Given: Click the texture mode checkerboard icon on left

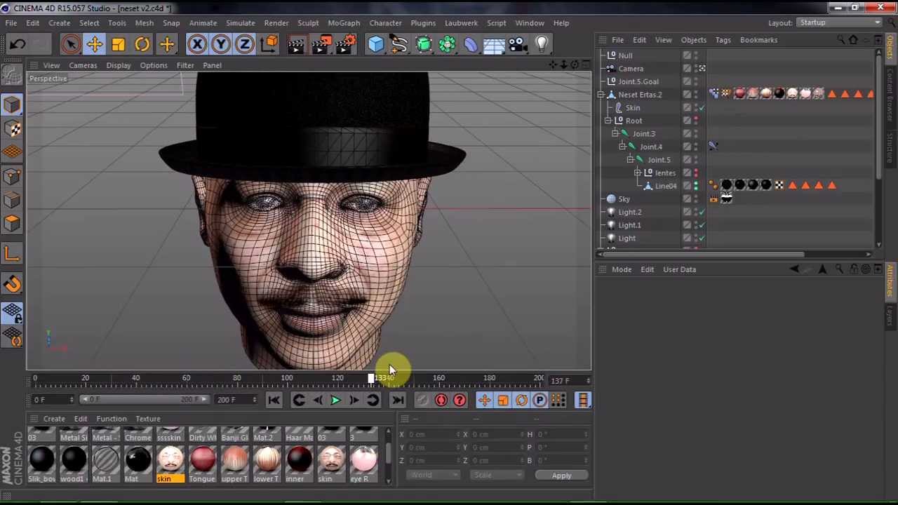Looking at the screenshot, I should [12, 128].
